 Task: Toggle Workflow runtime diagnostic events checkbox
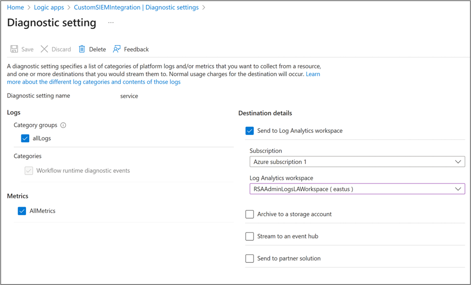click(x=29, y=170)
